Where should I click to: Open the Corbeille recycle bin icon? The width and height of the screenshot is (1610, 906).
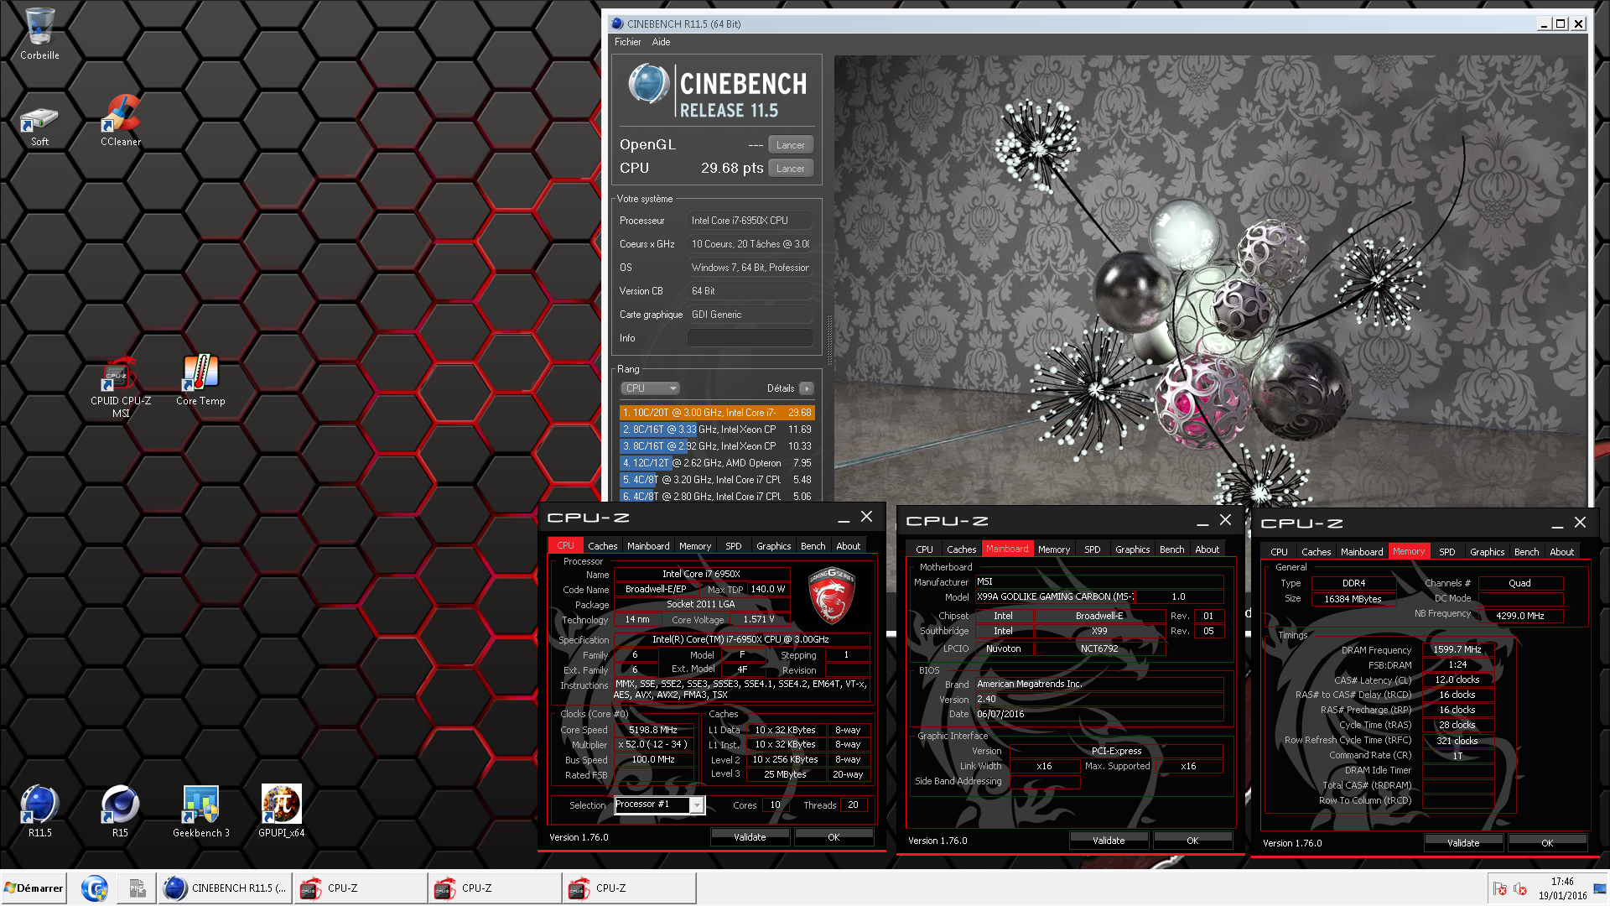tap(39, 34)
